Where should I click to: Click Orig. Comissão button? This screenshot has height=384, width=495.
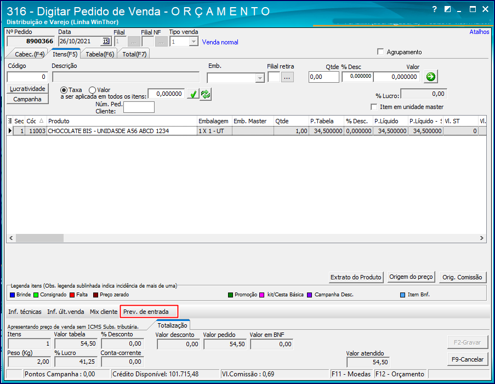[x=462, y=277]
